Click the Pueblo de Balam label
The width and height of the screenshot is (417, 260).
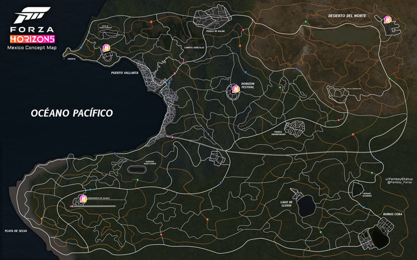[215, 31]
